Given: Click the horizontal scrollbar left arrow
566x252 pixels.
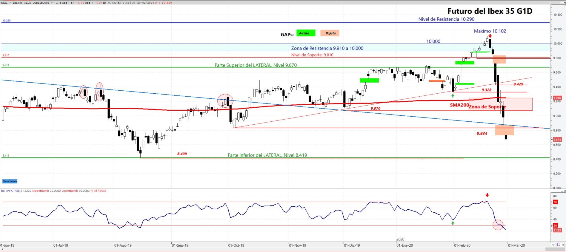Looking at the screenshot, I should 2,249.
